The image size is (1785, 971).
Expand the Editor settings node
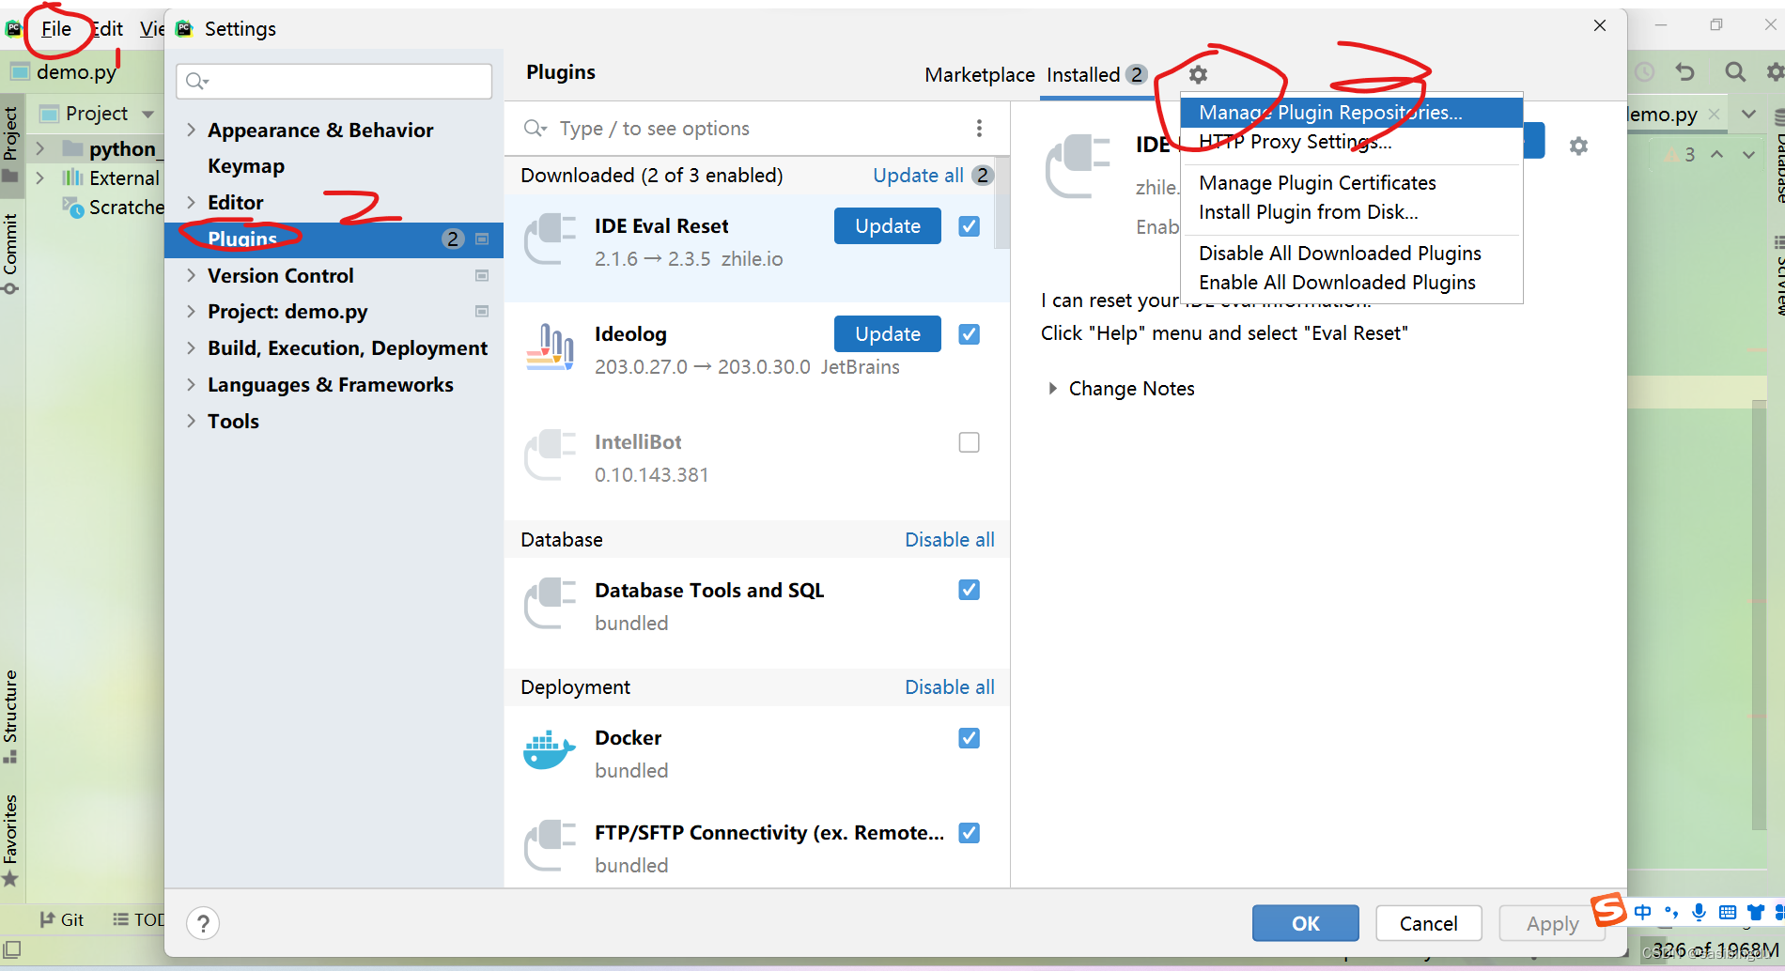(192, 202)
